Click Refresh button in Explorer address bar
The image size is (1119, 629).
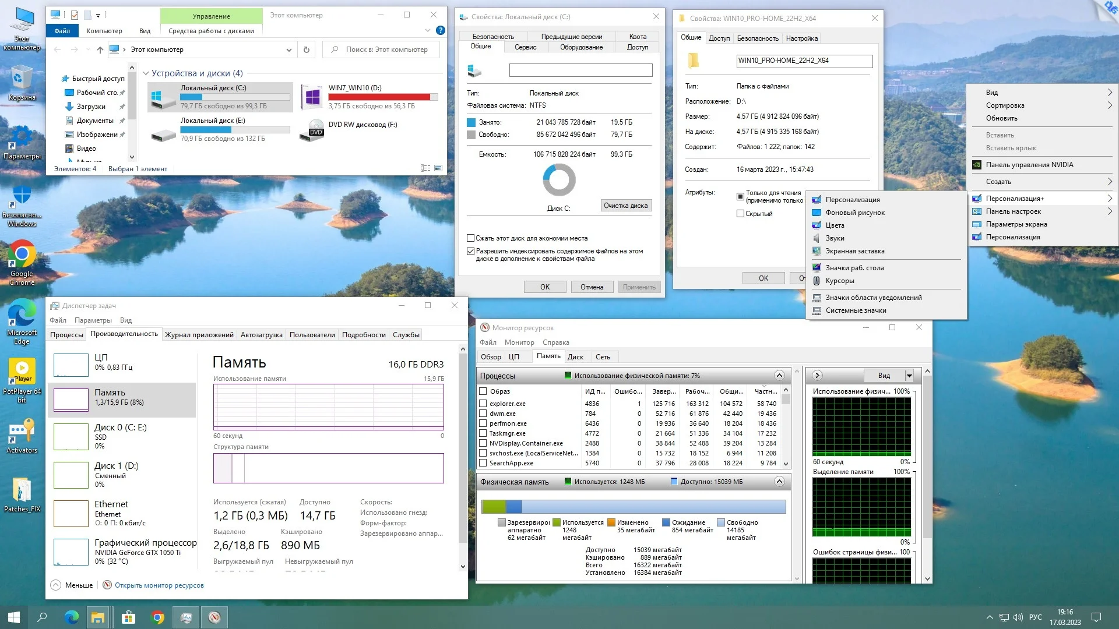tap(306, 50)
